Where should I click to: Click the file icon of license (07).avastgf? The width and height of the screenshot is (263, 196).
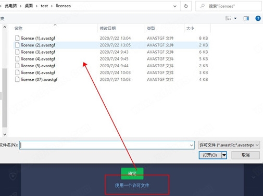17,79
